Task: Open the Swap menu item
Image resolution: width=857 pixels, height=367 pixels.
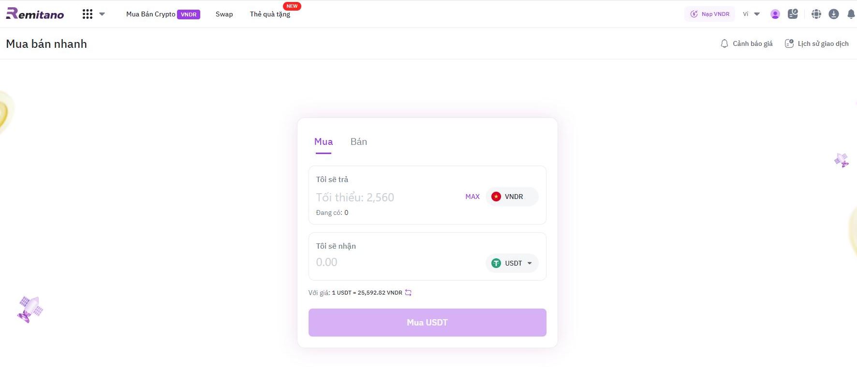Action: pyautogui.click(x=224, y=14)
